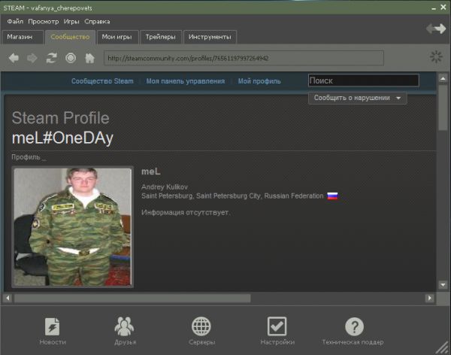Click the Russian flag icon
The height and width of the screenshot is (355, 451).
pos(332,196)
